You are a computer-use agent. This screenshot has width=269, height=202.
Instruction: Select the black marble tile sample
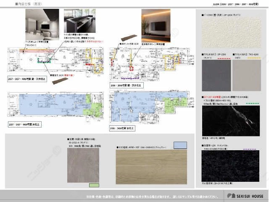click(x=231, y=121)
